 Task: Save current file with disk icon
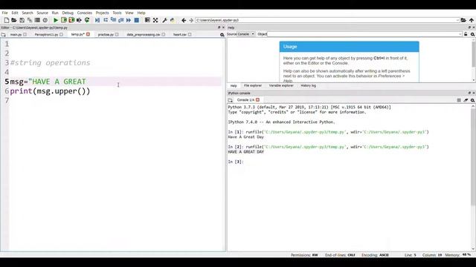pyautogui.click(x=22, y=20)
